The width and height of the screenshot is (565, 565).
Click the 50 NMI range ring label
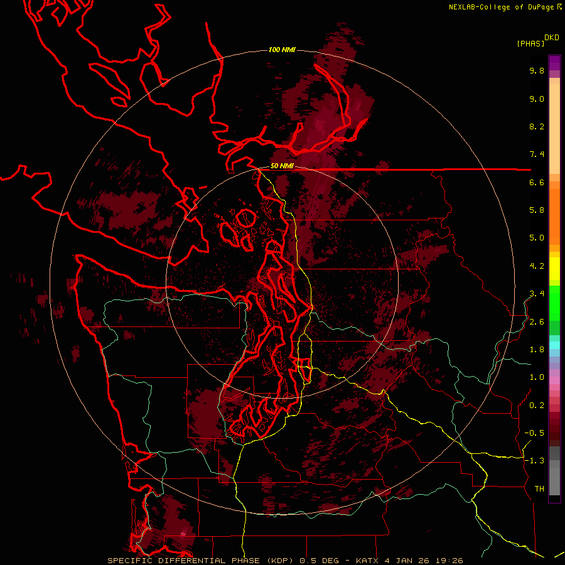[x=282, y=166]
